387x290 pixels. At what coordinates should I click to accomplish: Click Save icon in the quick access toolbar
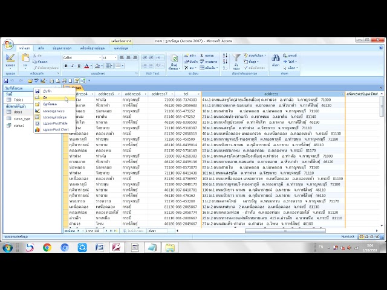[x=6, y=80]
